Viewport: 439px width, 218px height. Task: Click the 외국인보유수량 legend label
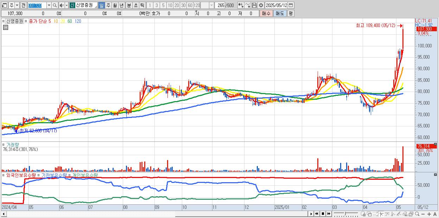[x=21, y=175]
